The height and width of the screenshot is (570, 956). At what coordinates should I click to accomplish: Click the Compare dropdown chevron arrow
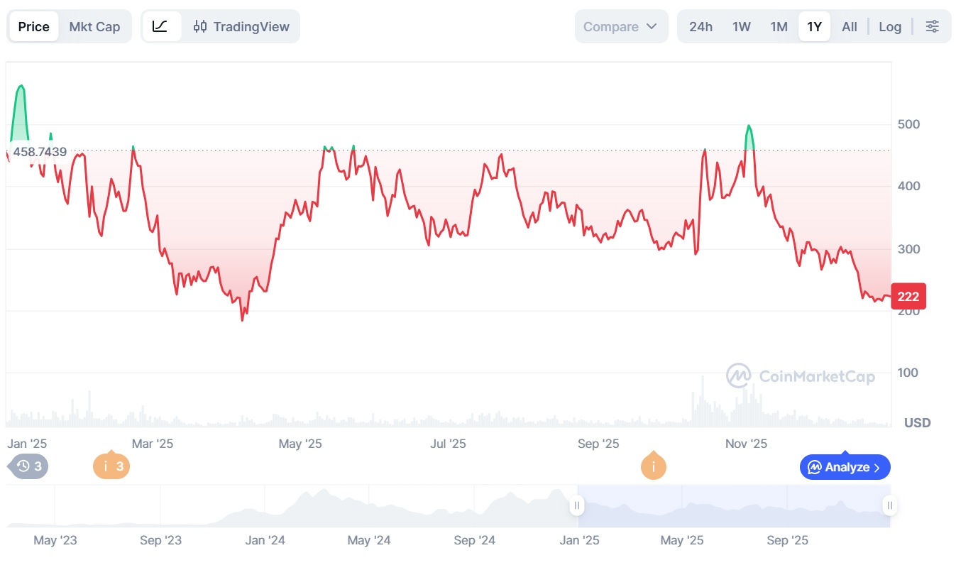click(x=652, y=27)
